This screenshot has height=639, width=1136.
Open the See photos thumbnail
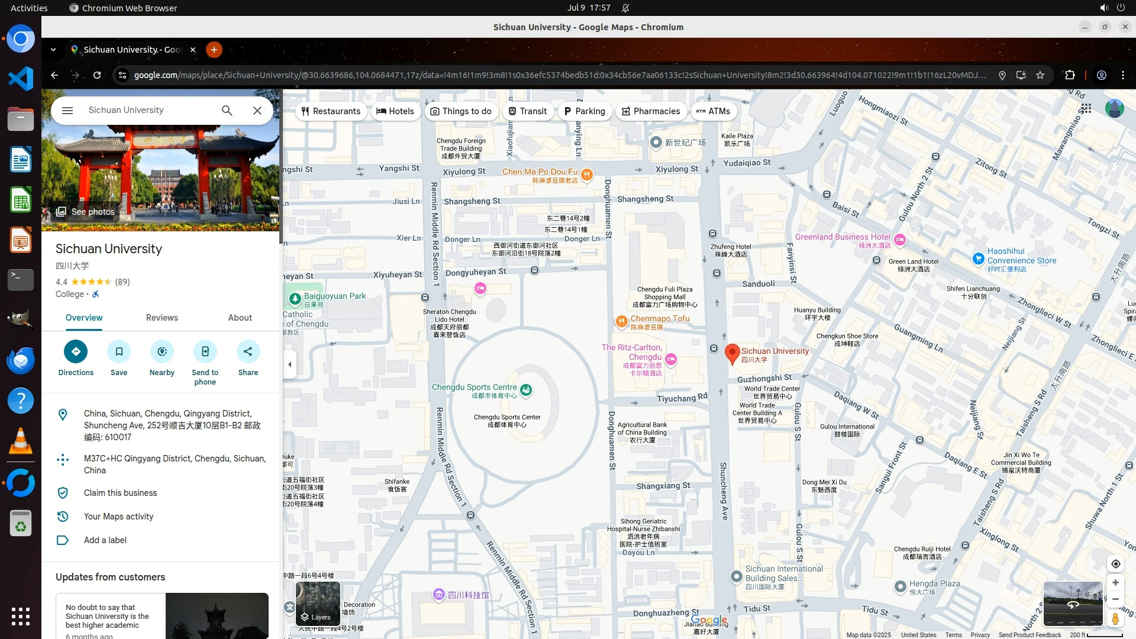(x=85, y=212)
